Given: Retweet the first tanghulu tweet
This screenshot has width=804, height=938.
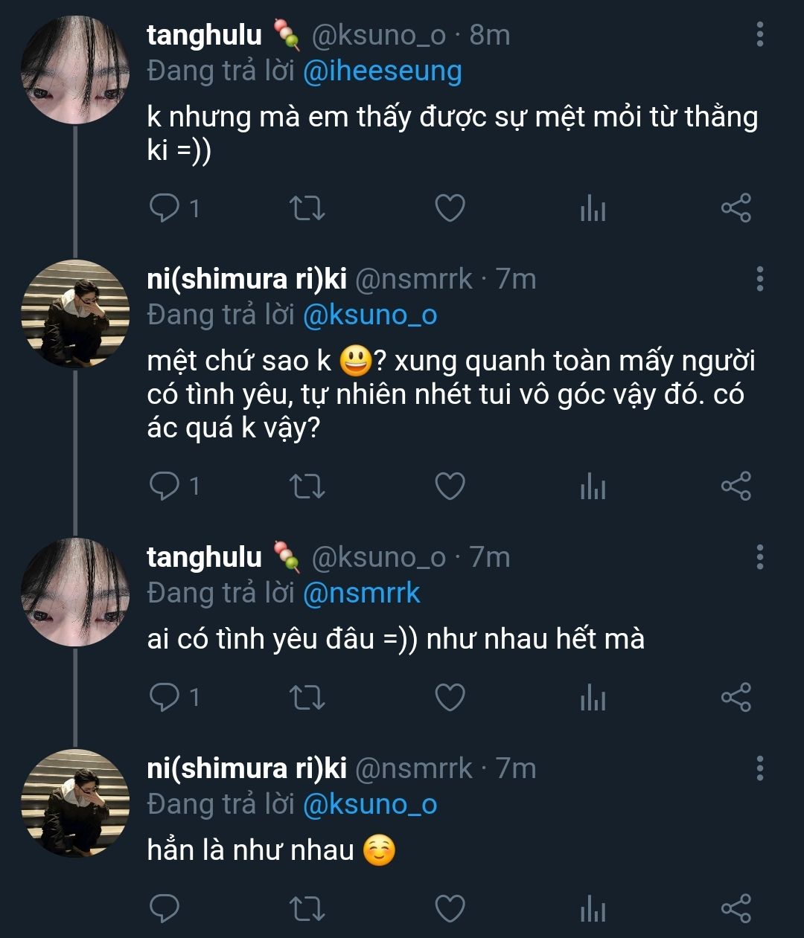Looking at the screenshot, I should coord(307,208).
